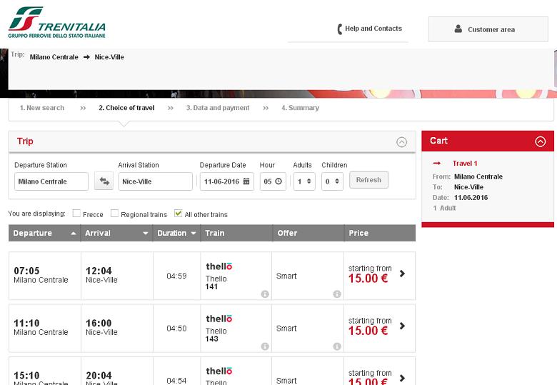Click the Travel 1 link in Cart
This screenshot has height=385, width=557.
(465, 164)
